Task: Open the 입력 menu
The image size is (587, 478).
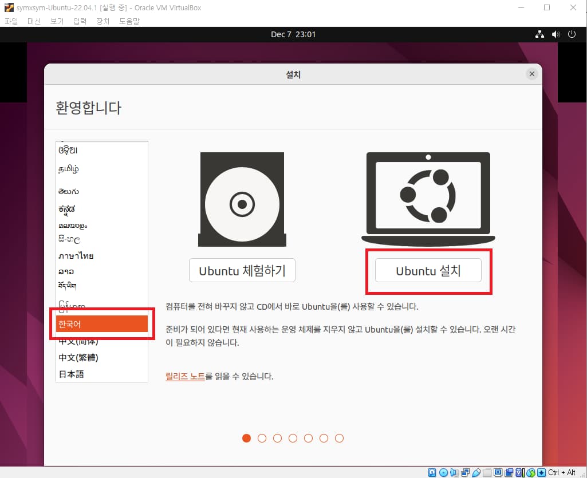Action: coord(80,21)
